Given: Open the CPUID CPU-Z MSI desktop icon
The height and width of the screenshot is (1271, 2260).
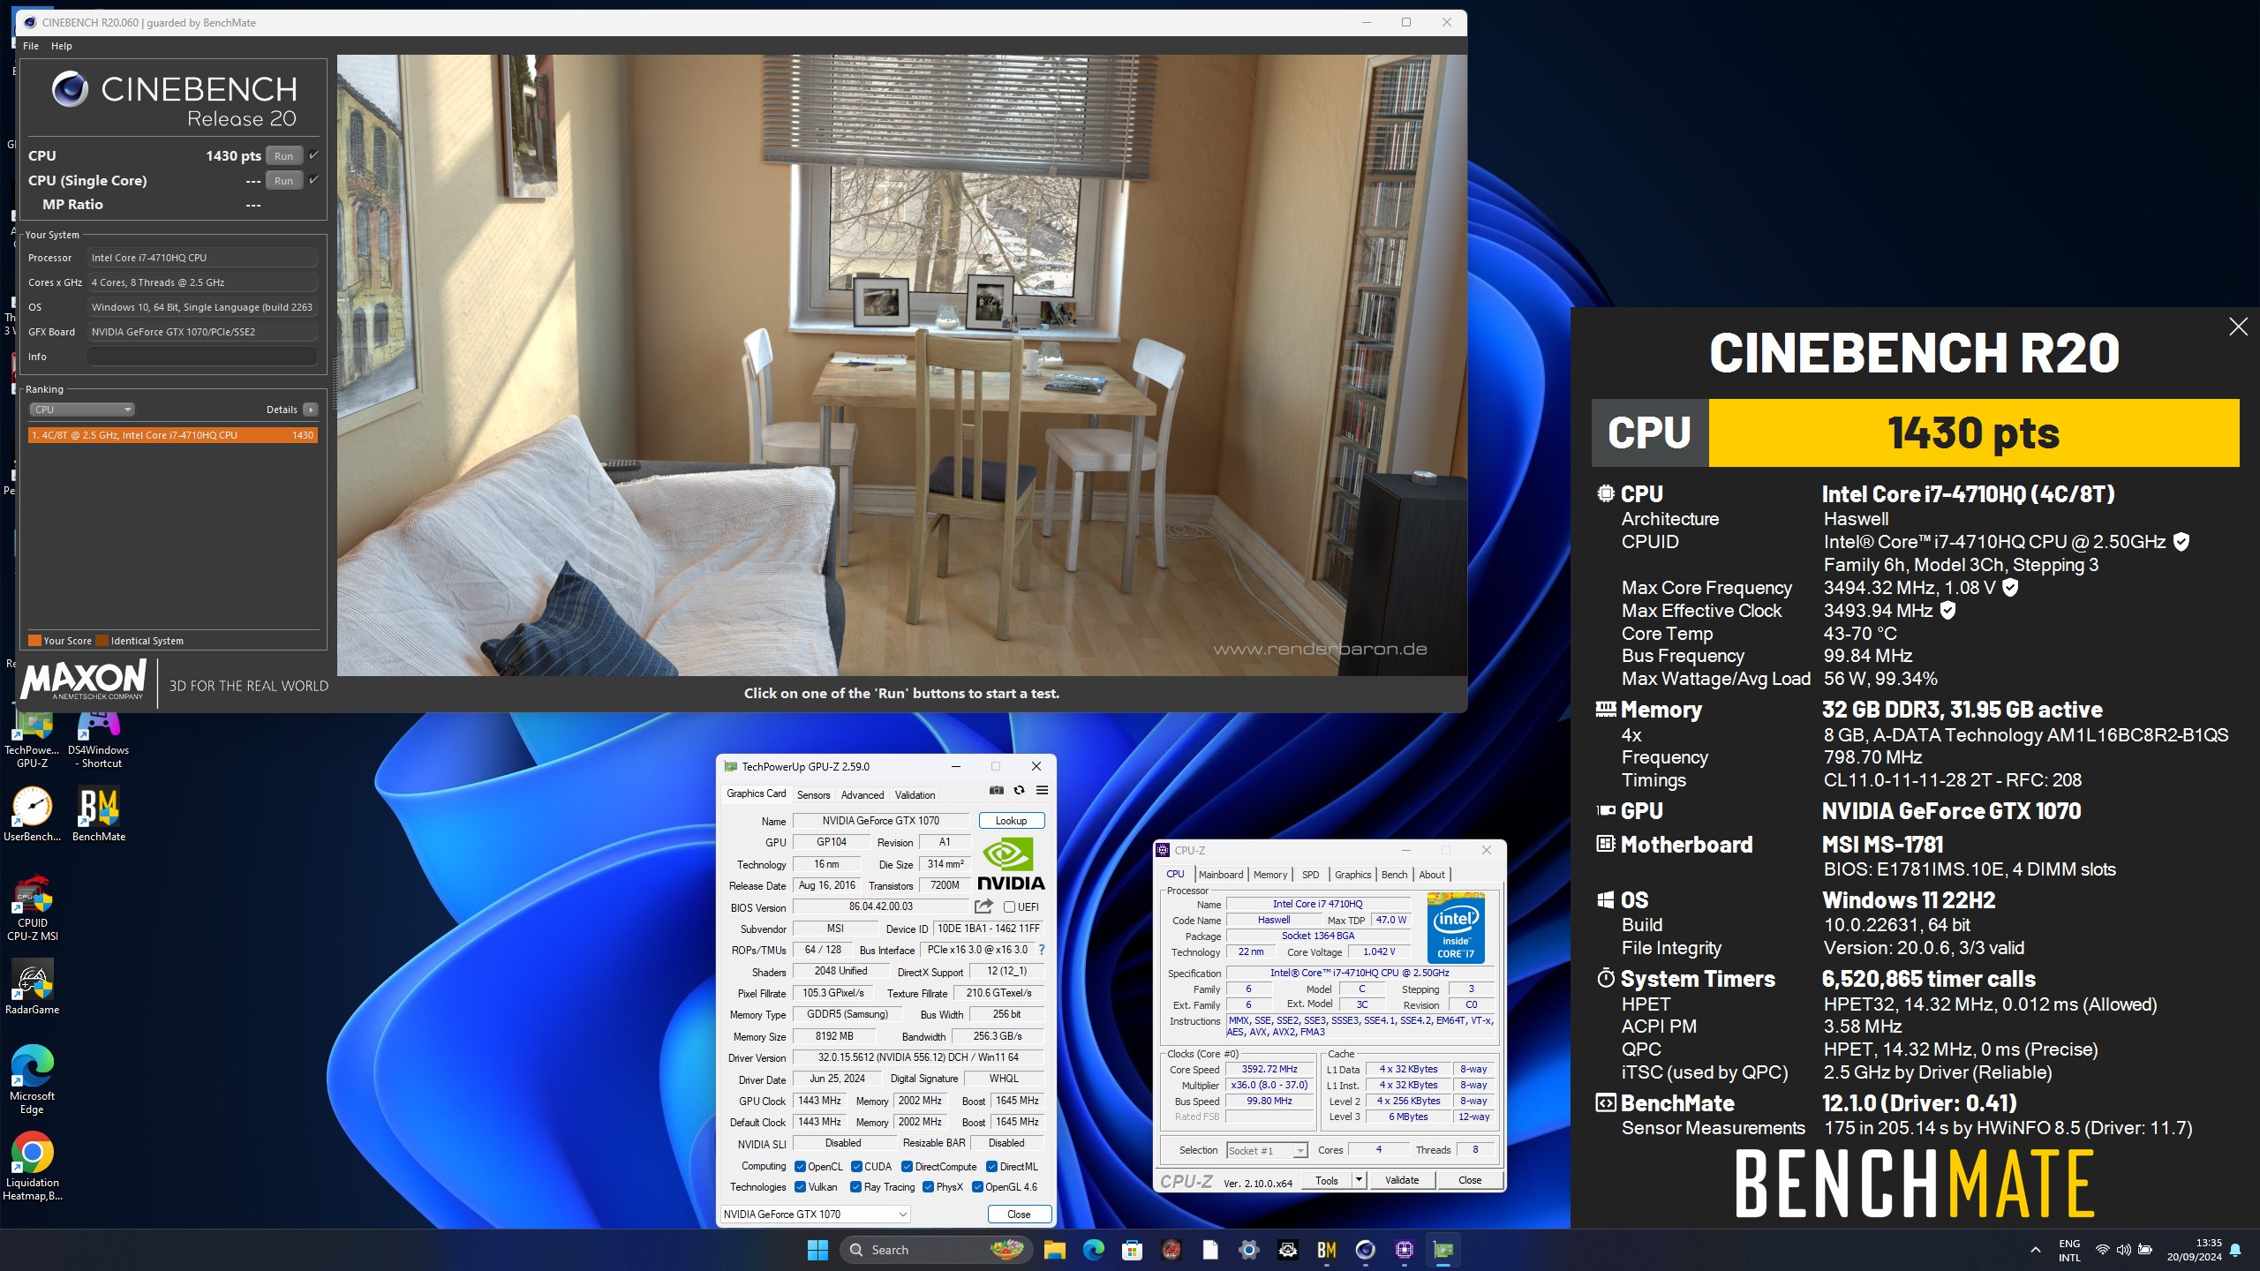Looking at the screenshot, I should pyautogui.click(x=32, y=907).
